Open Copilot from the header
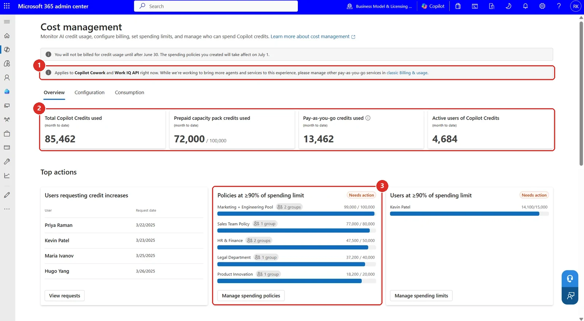Image resolution: width=584 pixels, height=321 pixels. (x=433, y=6)
